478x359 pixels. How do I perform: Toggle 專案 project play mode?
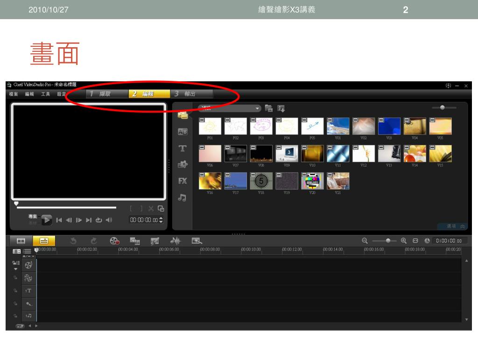[x=33, y=216]
